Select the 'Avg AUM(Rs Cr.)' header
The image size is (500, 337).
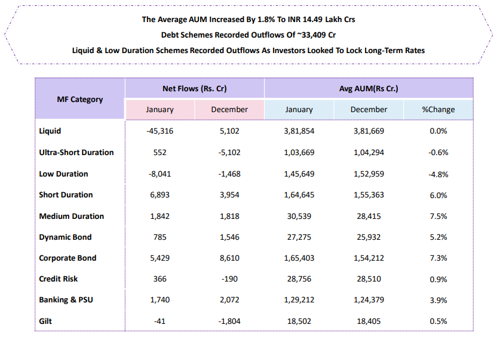[x=369, y=88]
